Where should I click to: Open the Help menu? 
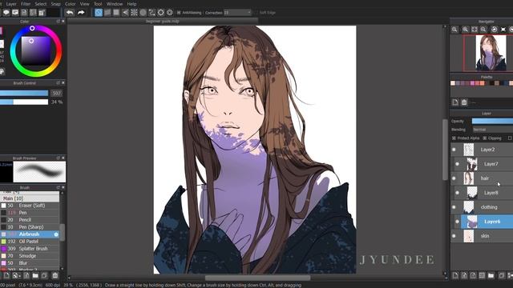coord(131,4)
